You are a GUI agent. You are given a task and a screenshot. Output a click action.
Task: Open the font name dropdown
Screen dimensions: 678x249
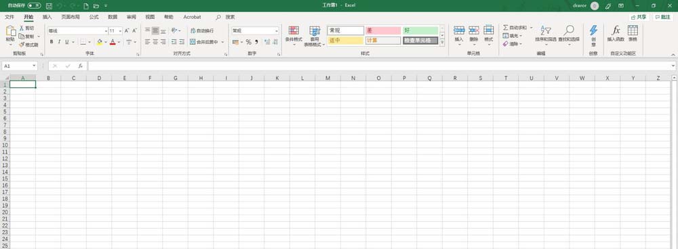(x=106, y=31)
